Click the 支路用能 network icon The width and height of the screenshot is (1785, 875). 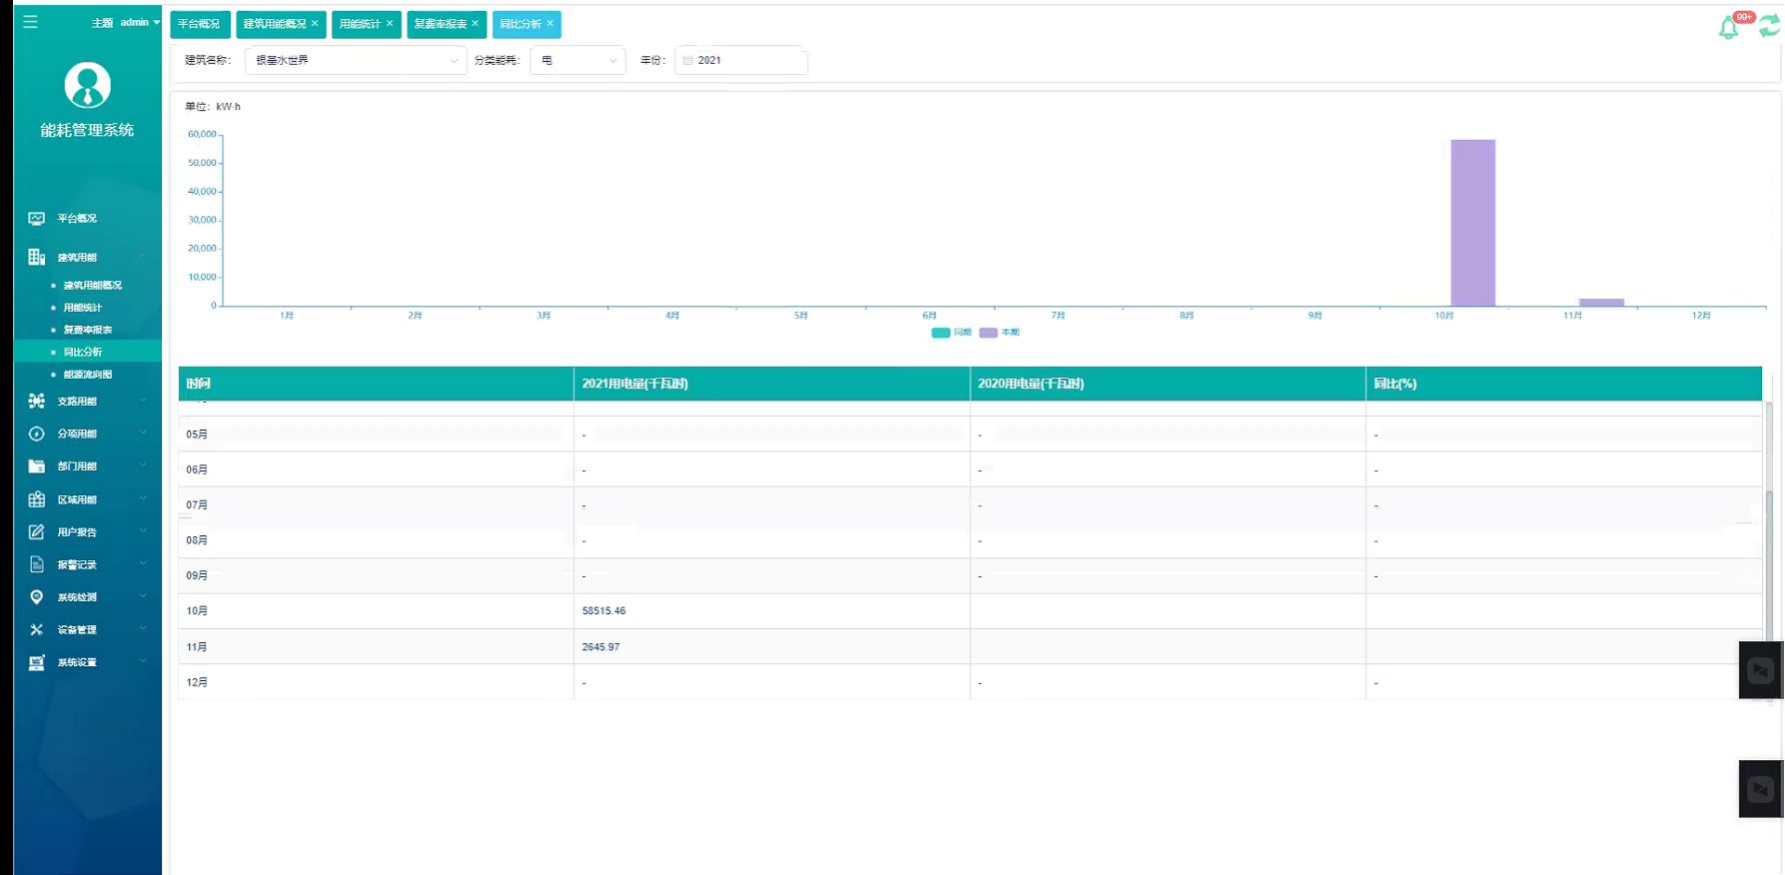coord(36,401)
